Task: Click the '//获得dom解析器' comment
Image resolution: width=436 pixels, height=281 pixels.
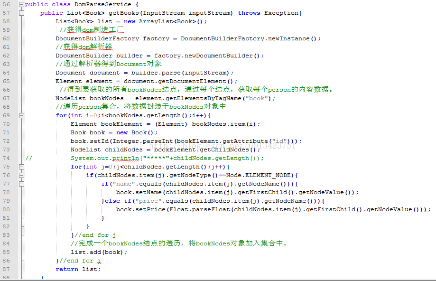Action: [x=84, y=47]
